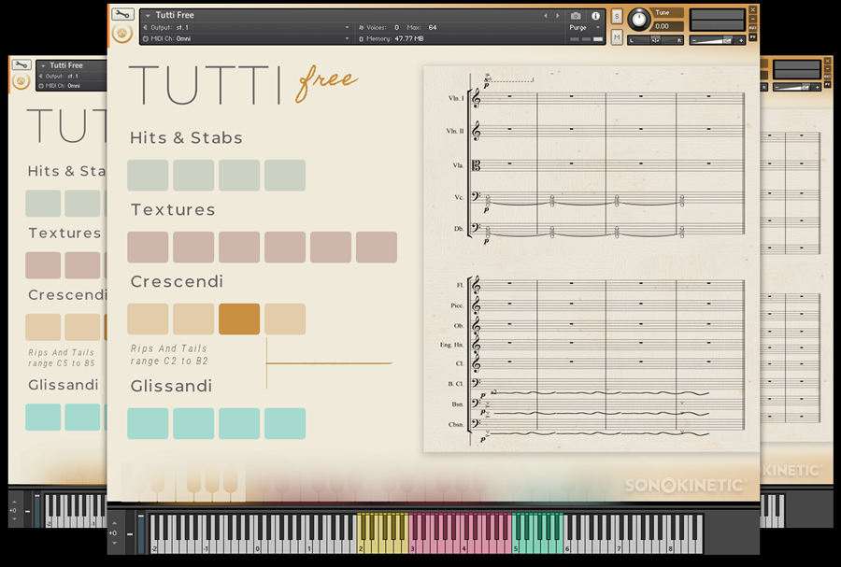Click the orchestral score display
This screenshot has height=567, width=841.
591,259
